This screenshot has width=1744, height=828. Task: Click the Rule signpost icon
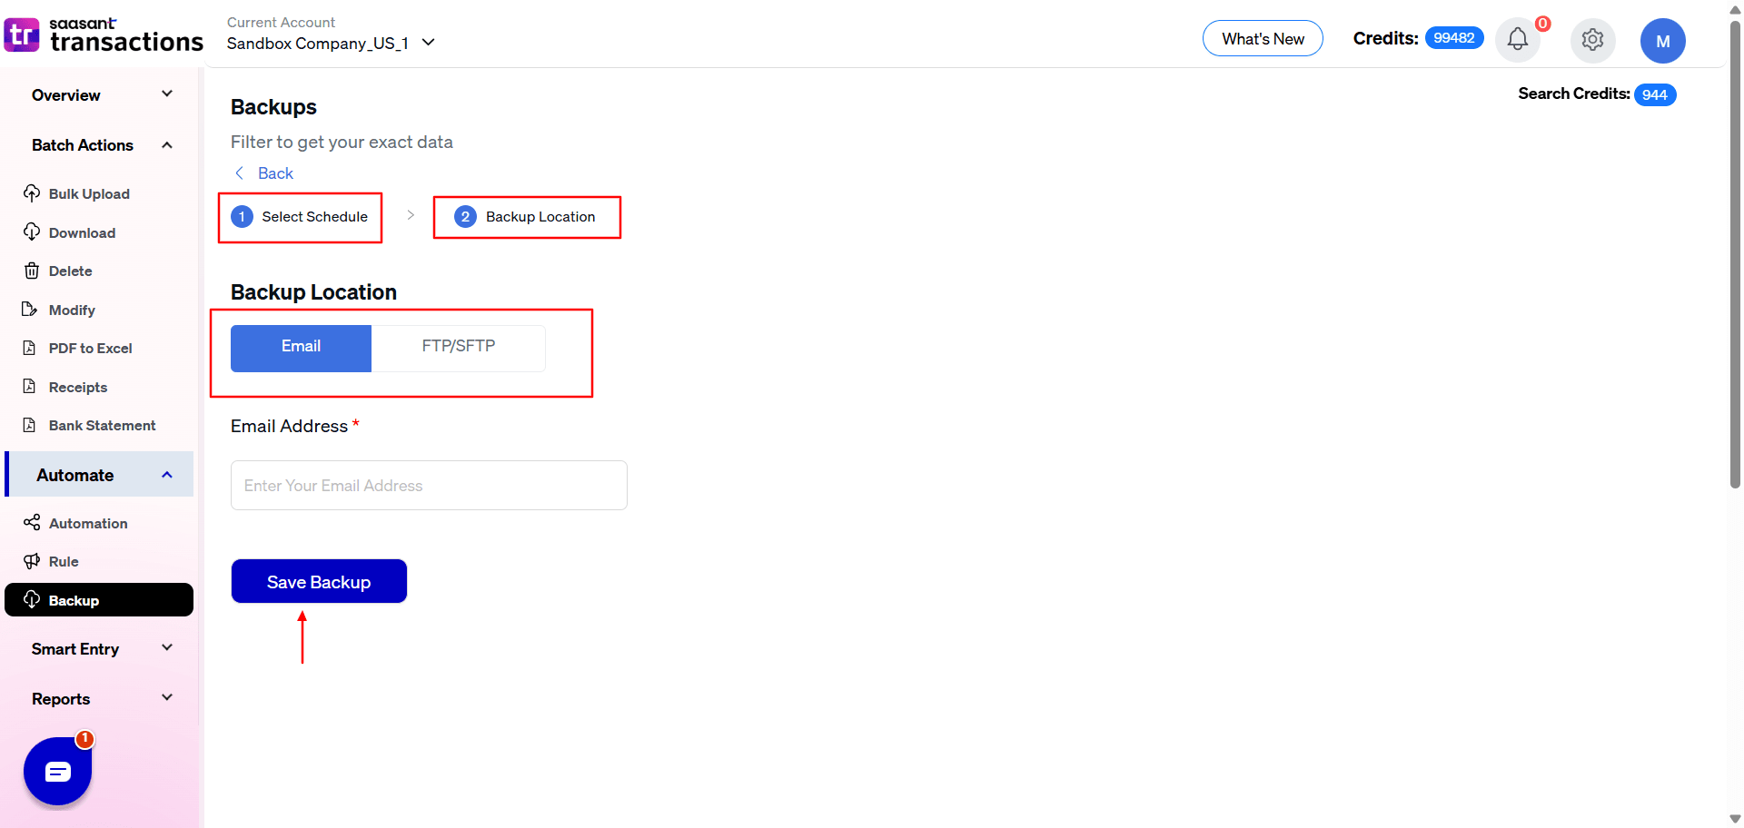32,561
